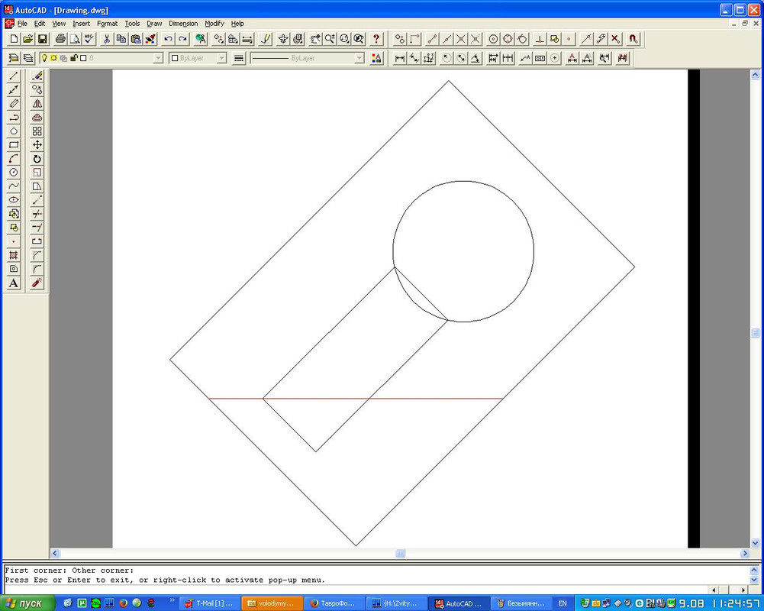Click the Snap to None icon

click(x=616, y=39)
